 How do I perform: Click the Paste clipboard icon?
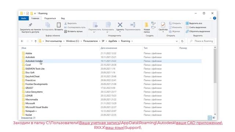[x=59, y=25]
